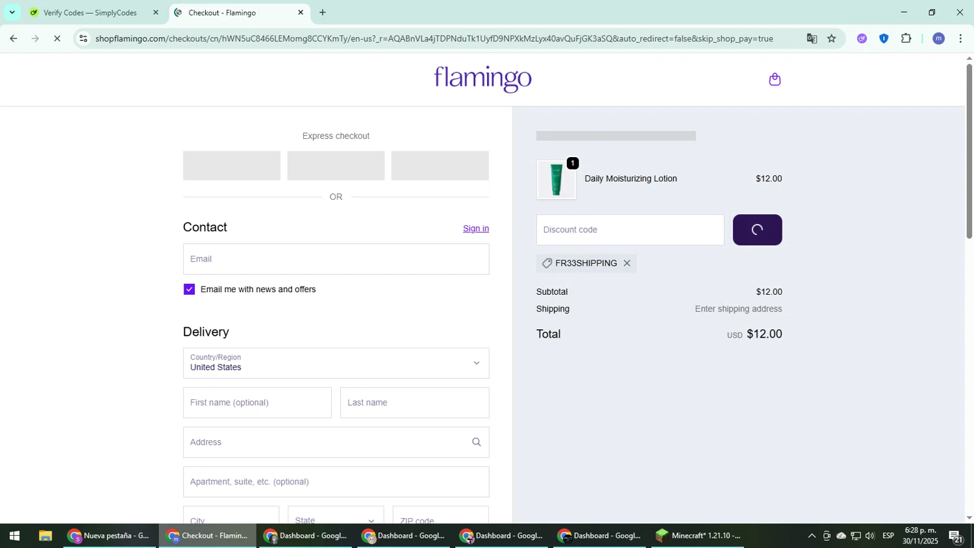Open the shopping bag cart icon
This screenshot has width=974, height=548.
tap(774, 79)
